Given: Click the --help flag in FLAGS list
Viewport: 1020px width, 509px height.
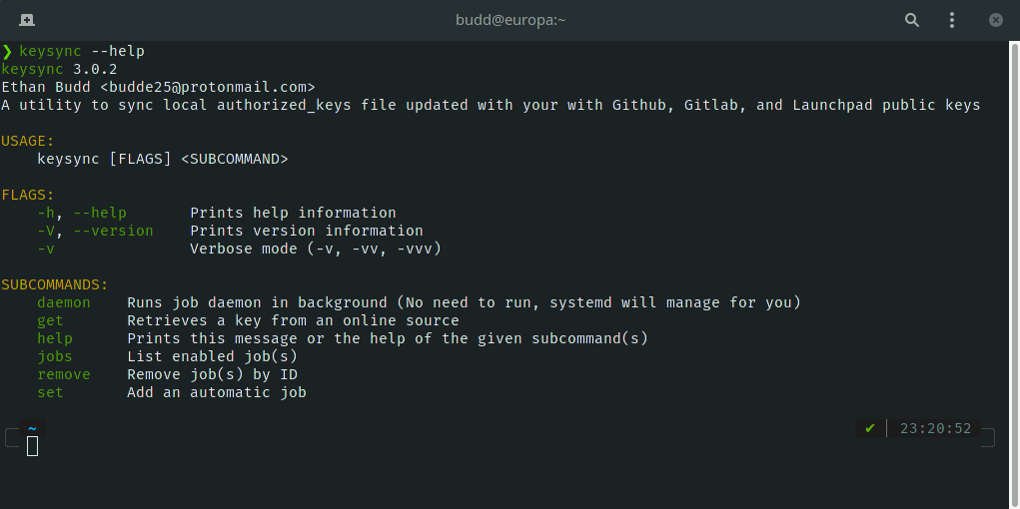Looking at the screenshot, I should 100,213.
